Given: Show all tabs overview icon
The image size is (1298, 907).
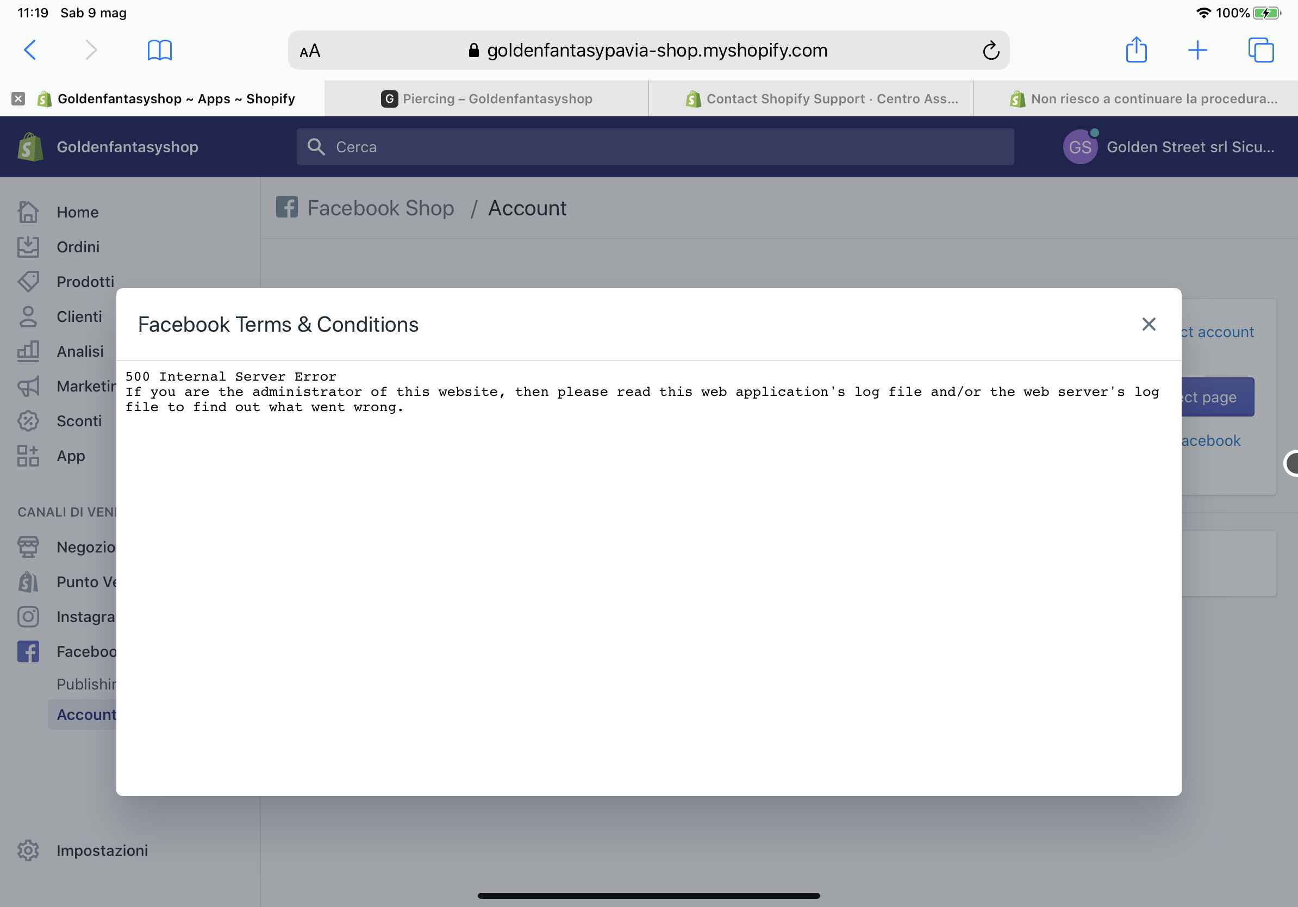Looking at the screenshot, I should (1260, 51).
